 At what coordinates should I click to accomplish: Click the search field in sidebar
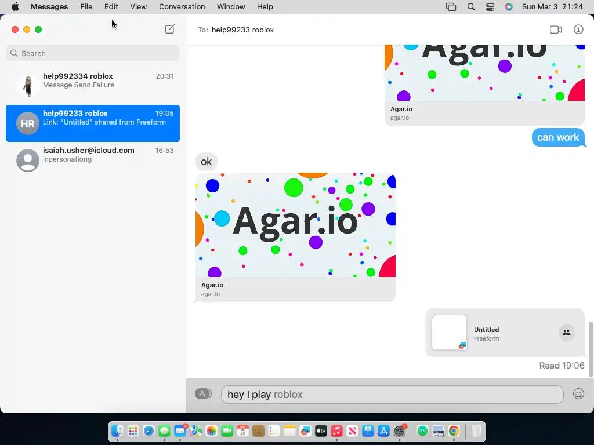[93, 53]
